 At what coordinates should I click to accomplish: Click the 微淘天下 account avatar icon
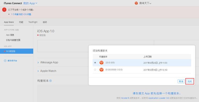[x=136, y=3]
